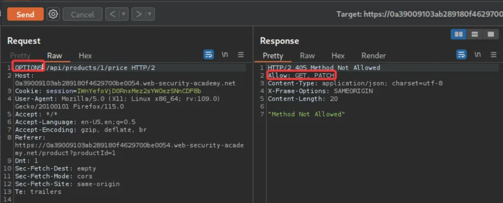The height and width of the screenshot is (203, 503).
Task: Click the Dnt: 1 header line
Action: pos(26,161)
